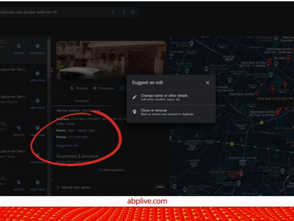Open Website button under business photo
The image size is (294, 221).
(79, 88)
